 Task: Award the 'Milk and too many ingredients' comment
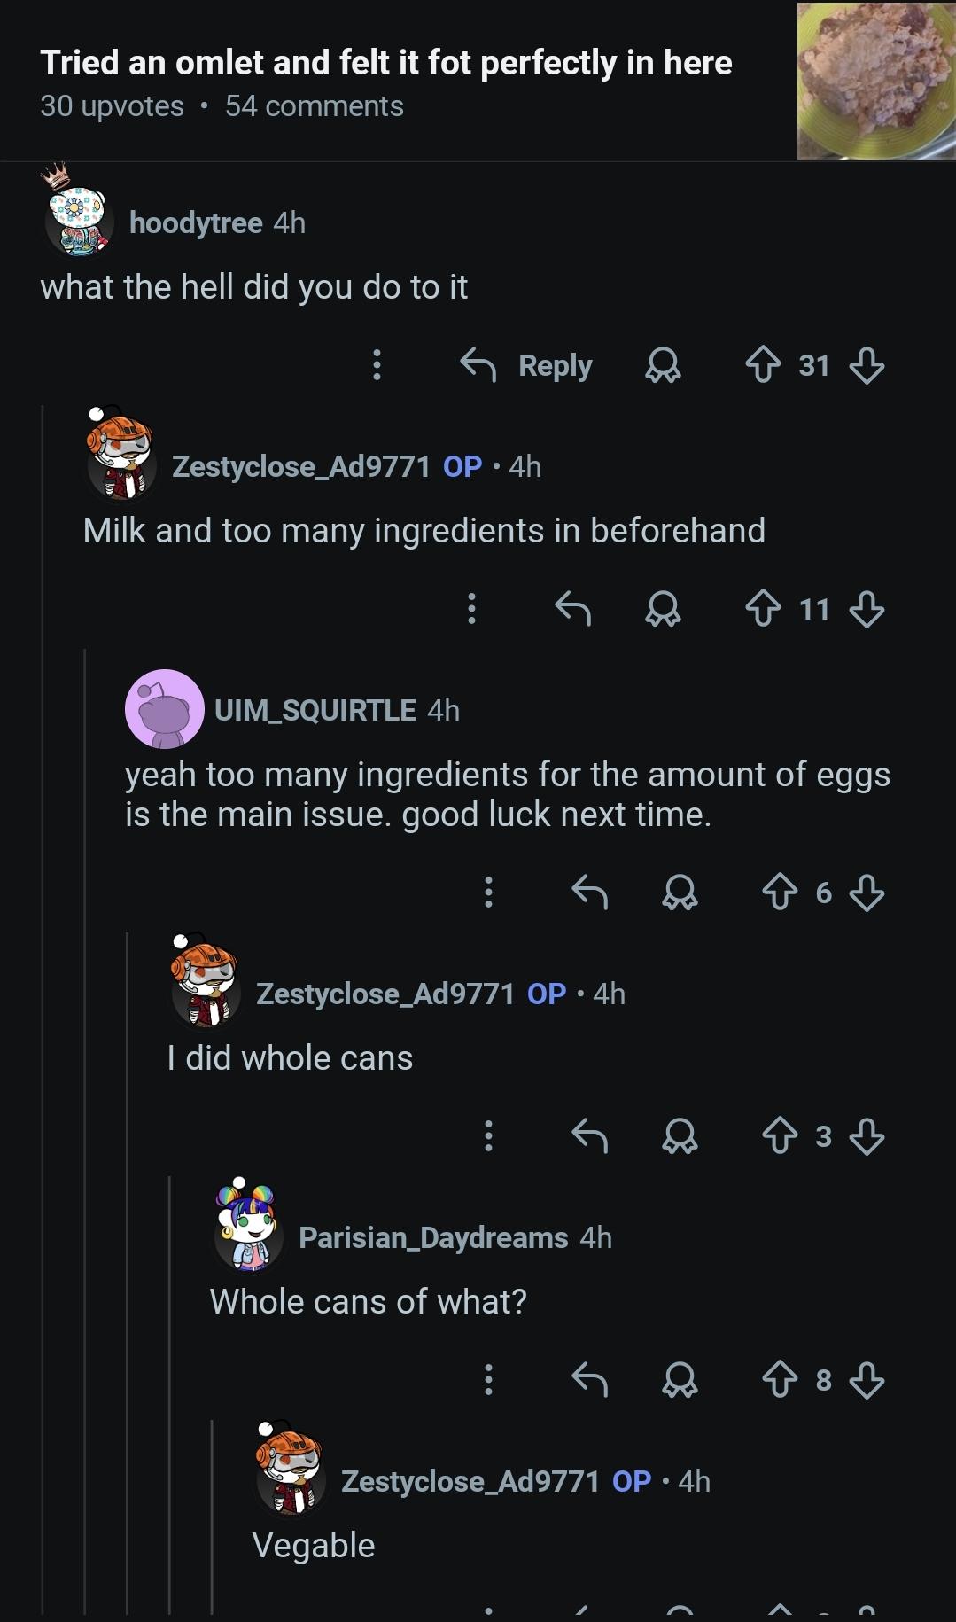click(x=663, y=609)
